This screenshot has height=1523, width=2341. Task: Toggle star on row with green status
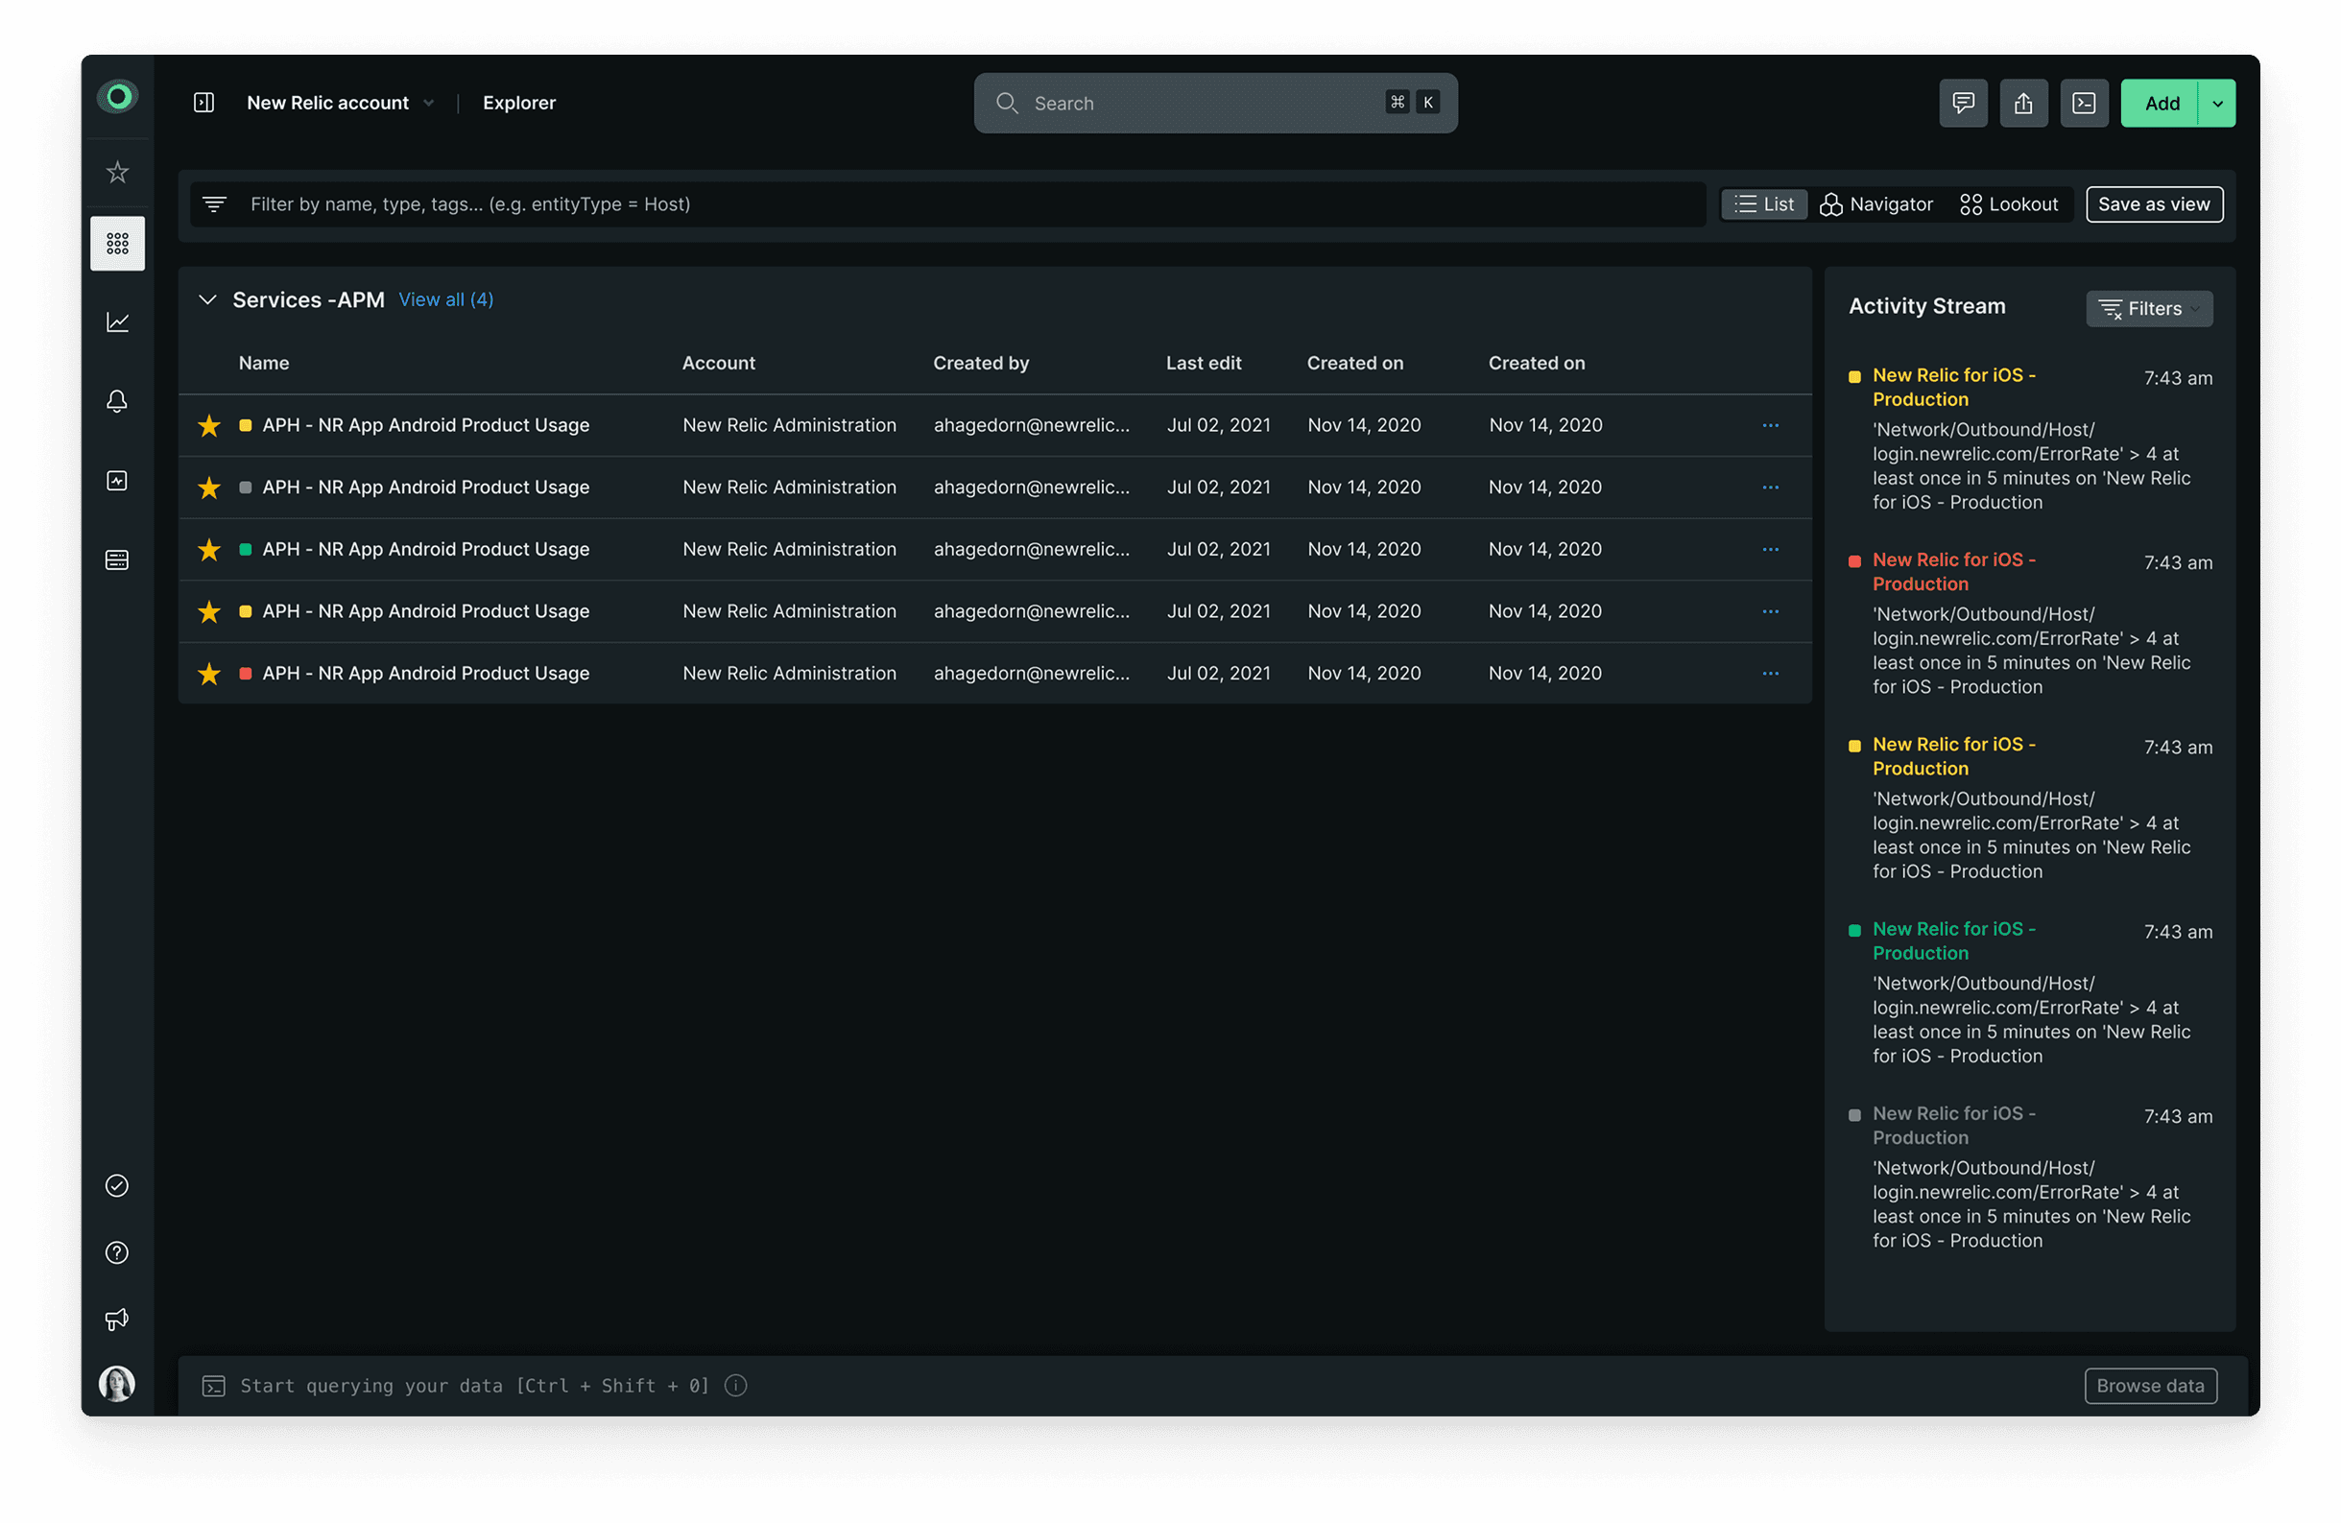click(208, 550)
